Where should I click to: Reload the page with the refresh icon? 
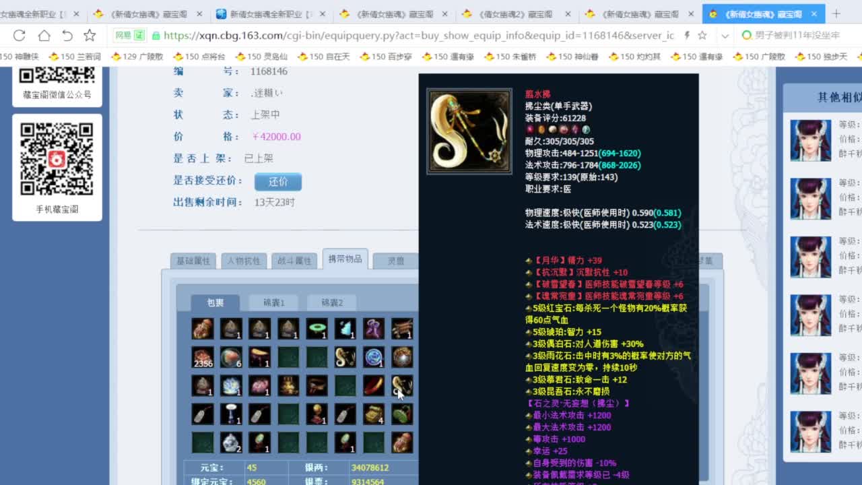tap(19, 35)
